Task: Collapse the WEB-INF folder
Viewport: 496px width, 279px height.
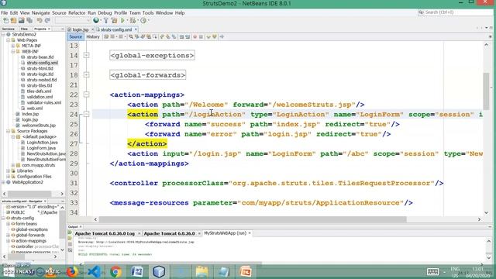Action: (x=13, y=52)
